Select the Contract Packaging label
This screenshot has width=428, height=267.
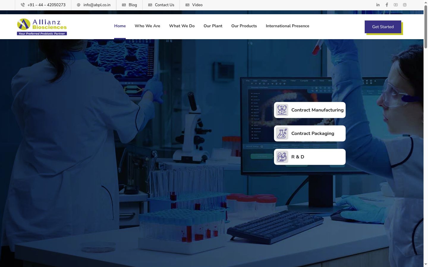(x=313, y=133)
